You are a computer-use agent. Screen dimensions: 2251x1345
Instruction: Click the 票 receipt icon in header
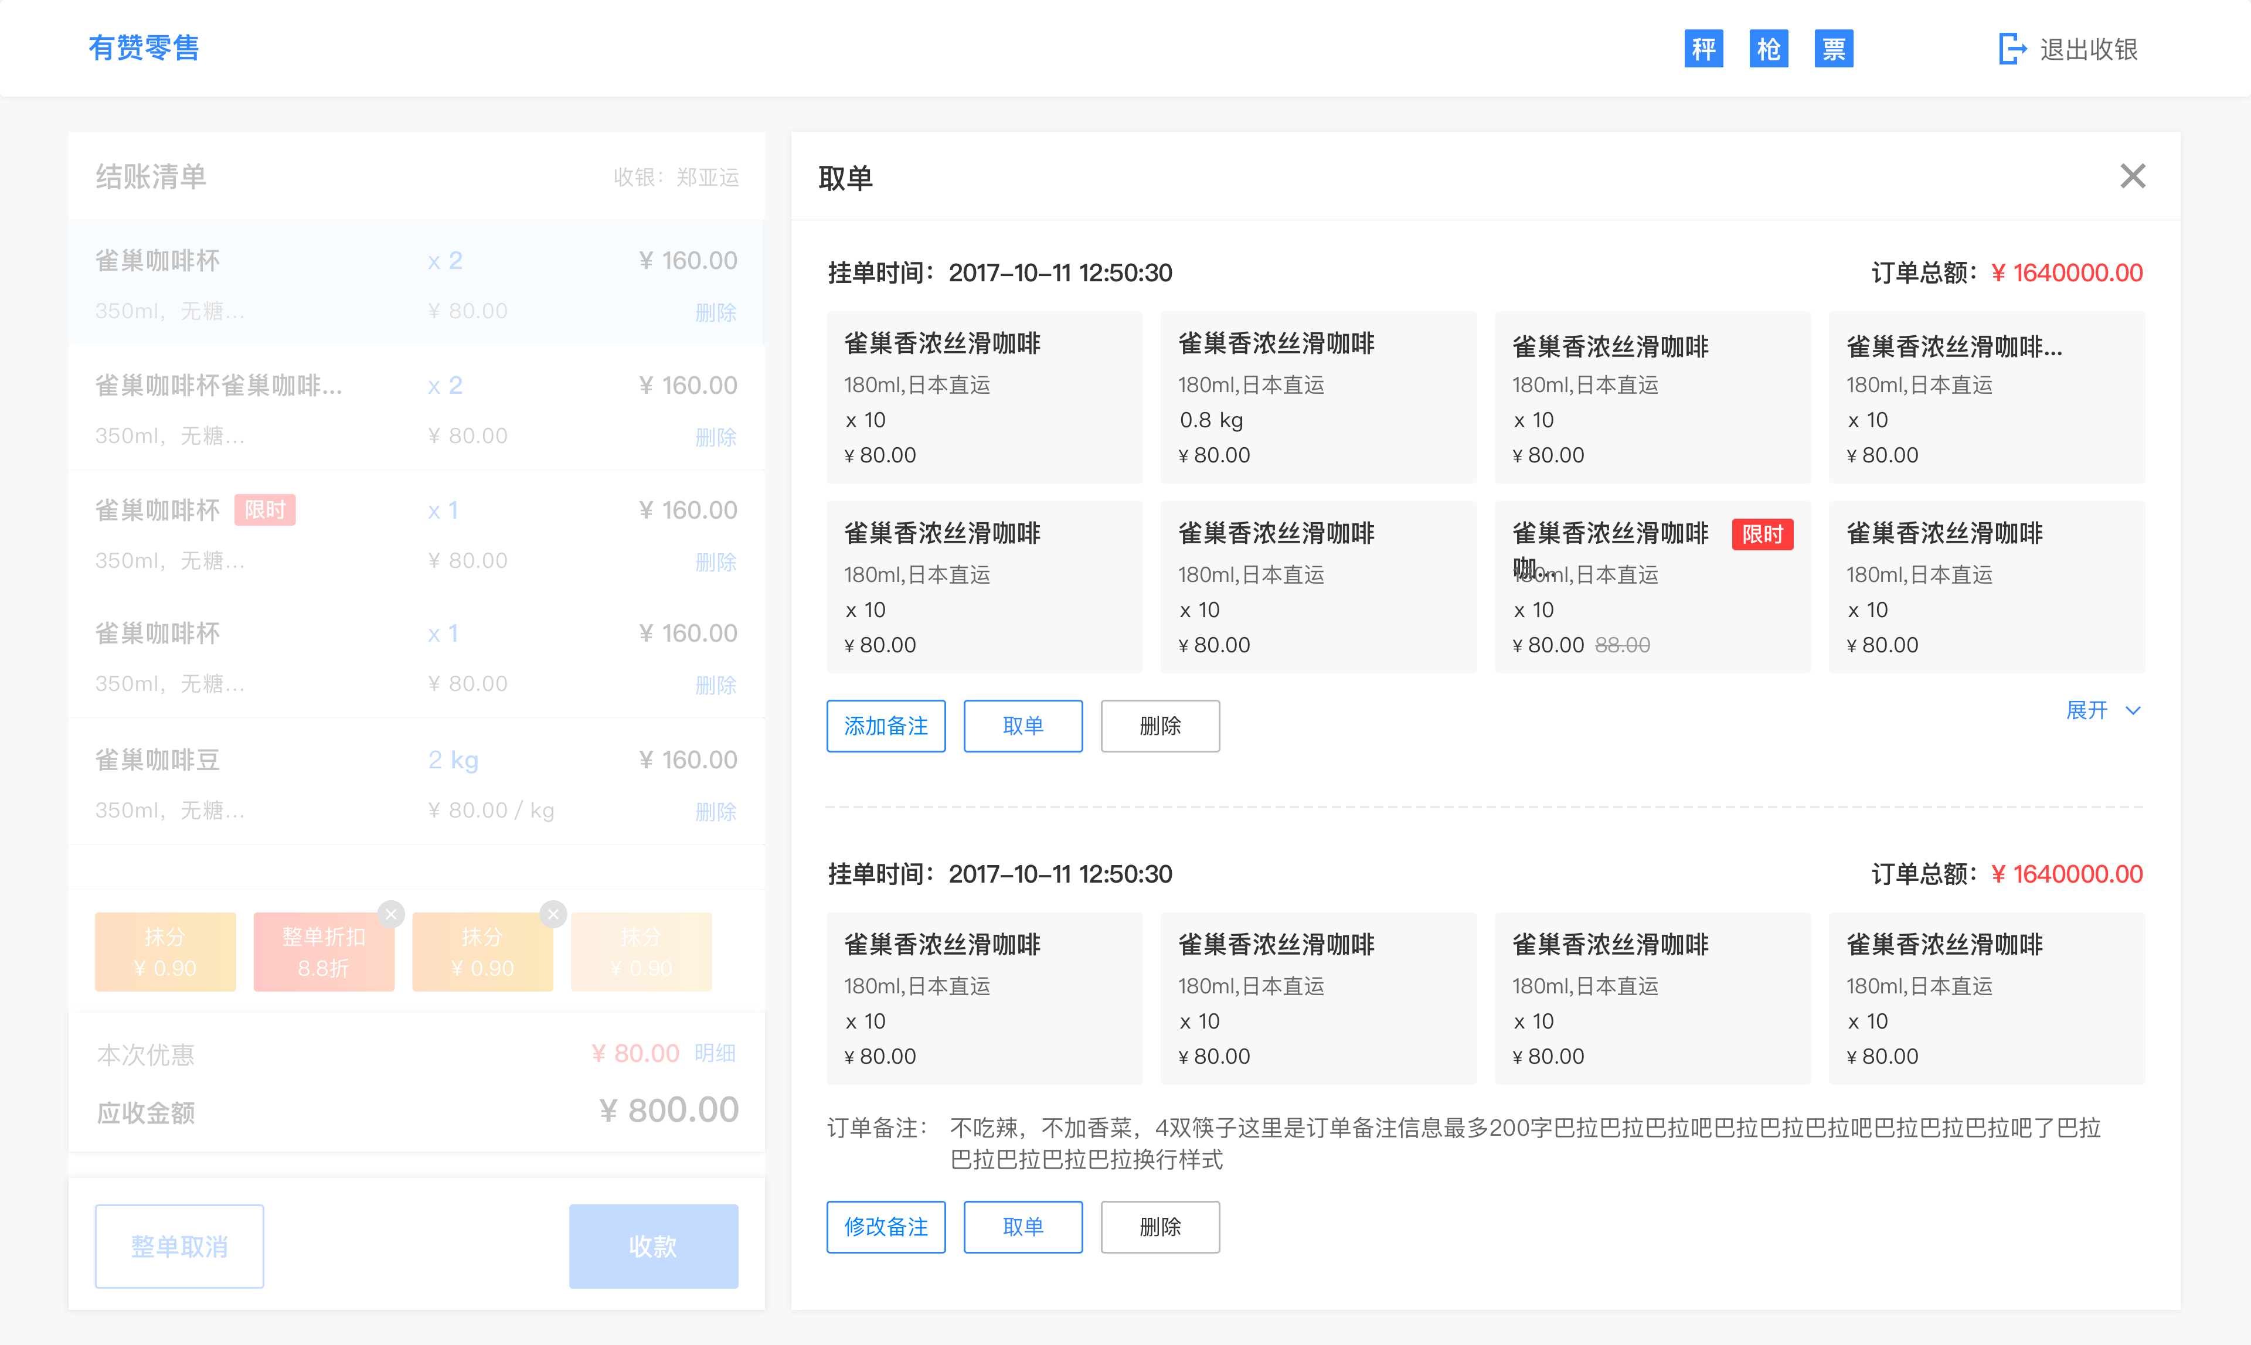coord(1833,49)
